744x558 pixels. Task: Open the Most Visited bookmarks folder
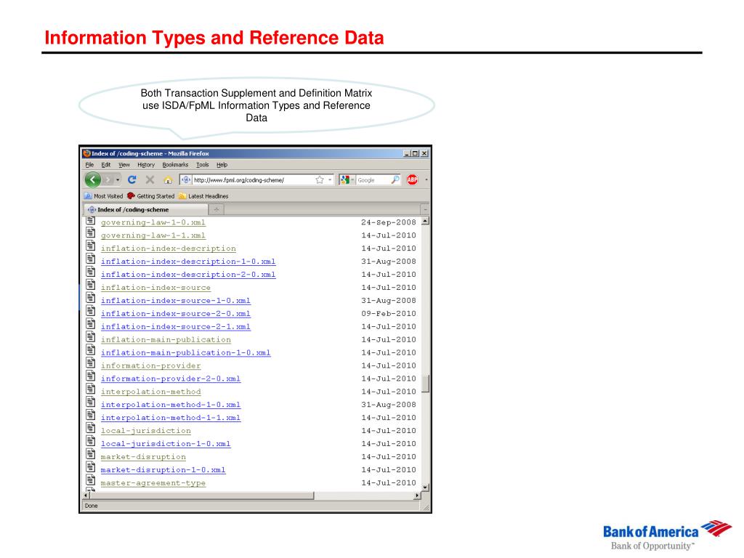[103, 196]
